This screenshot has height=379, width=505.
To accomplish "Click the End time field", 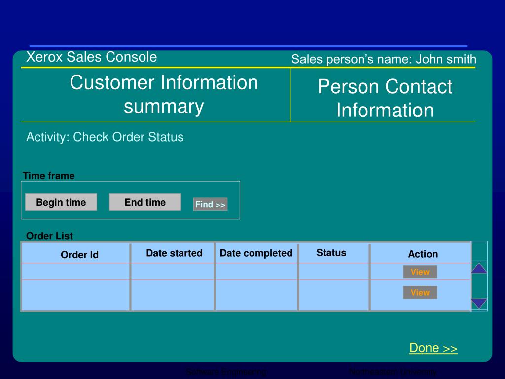I will pyautogui.click(x=145, y=202).
